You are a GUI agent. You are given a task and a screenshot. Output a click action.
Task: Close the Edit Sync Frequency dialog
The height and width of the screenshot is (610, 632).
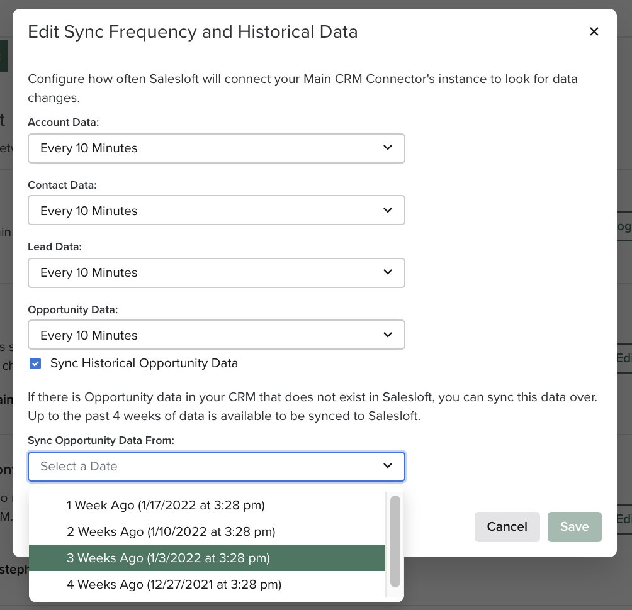[594, 31]
